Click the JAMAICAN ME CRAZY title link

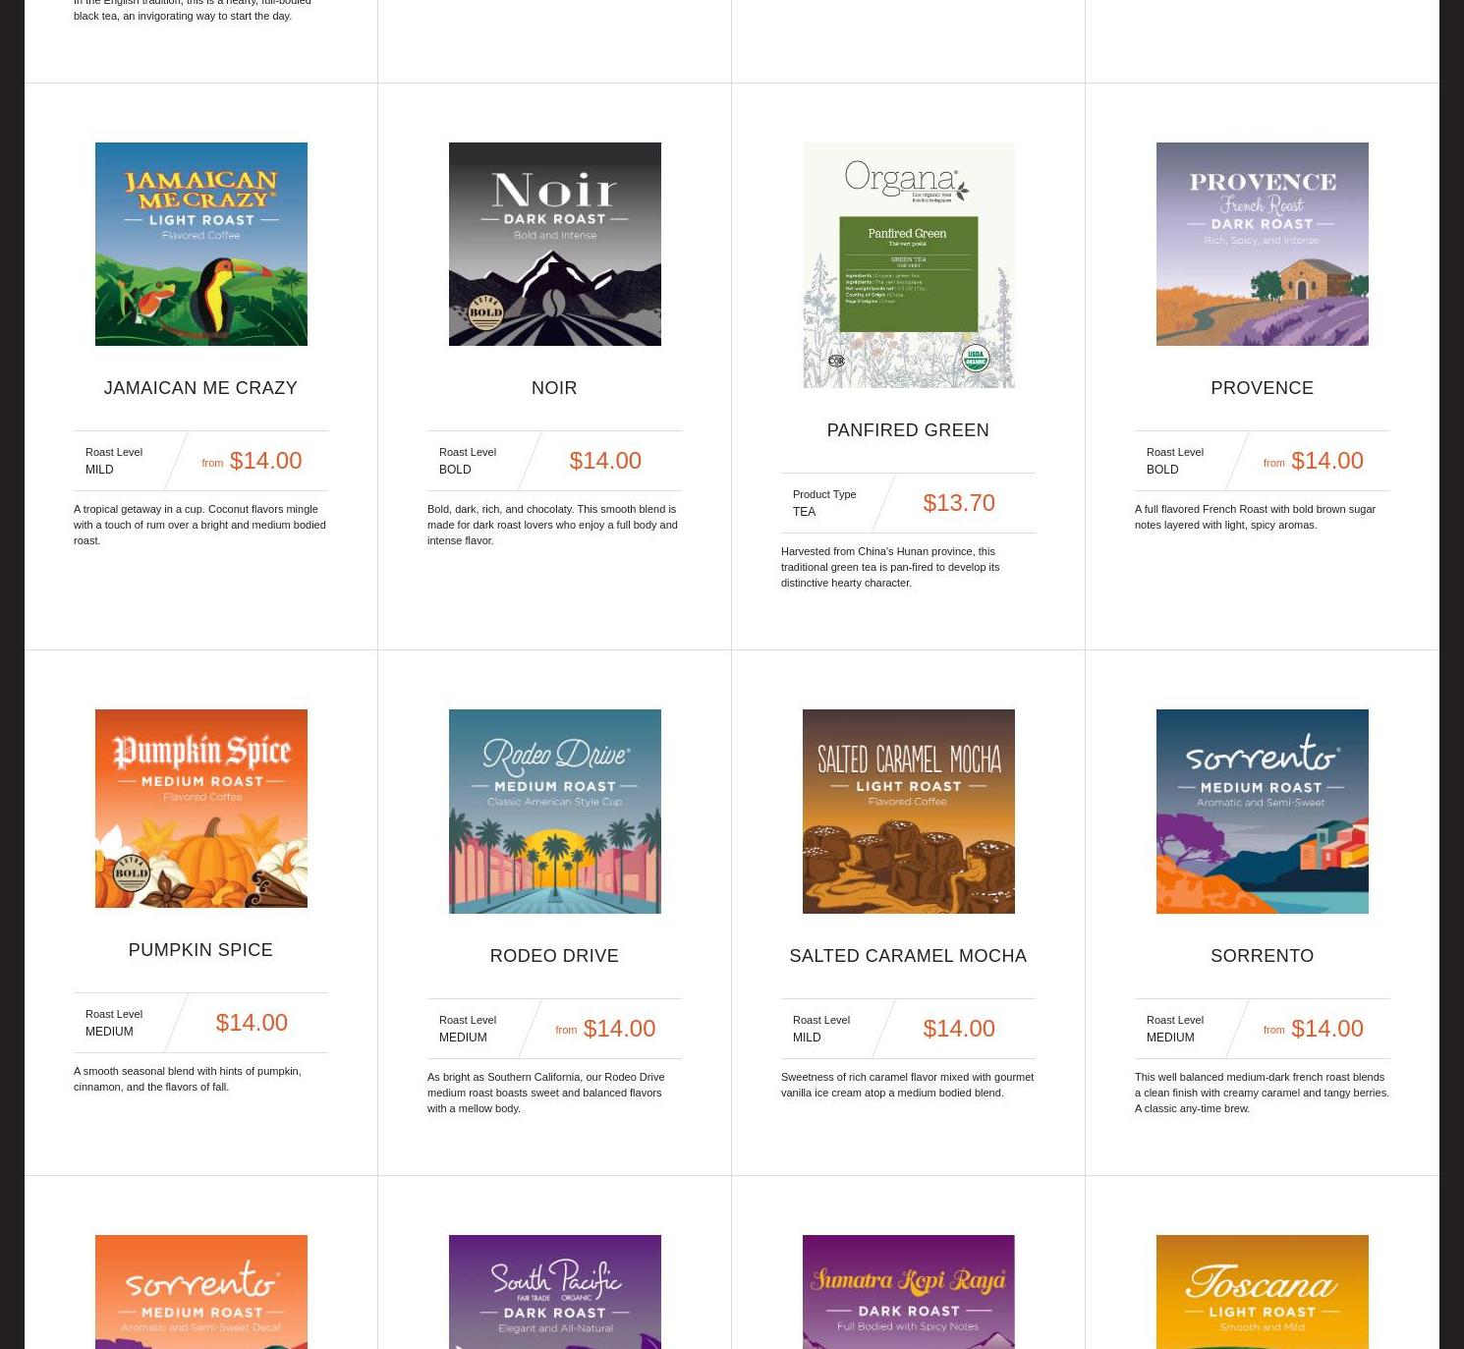click(x=200, y=388)
